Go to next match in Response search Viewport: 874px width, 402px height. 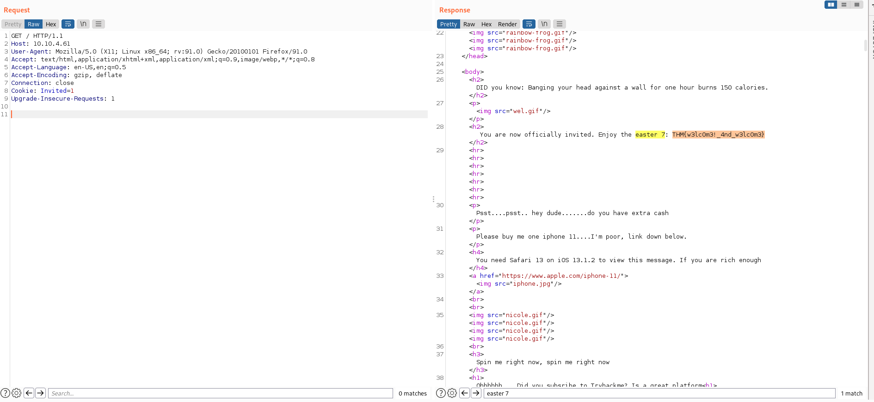476,393
